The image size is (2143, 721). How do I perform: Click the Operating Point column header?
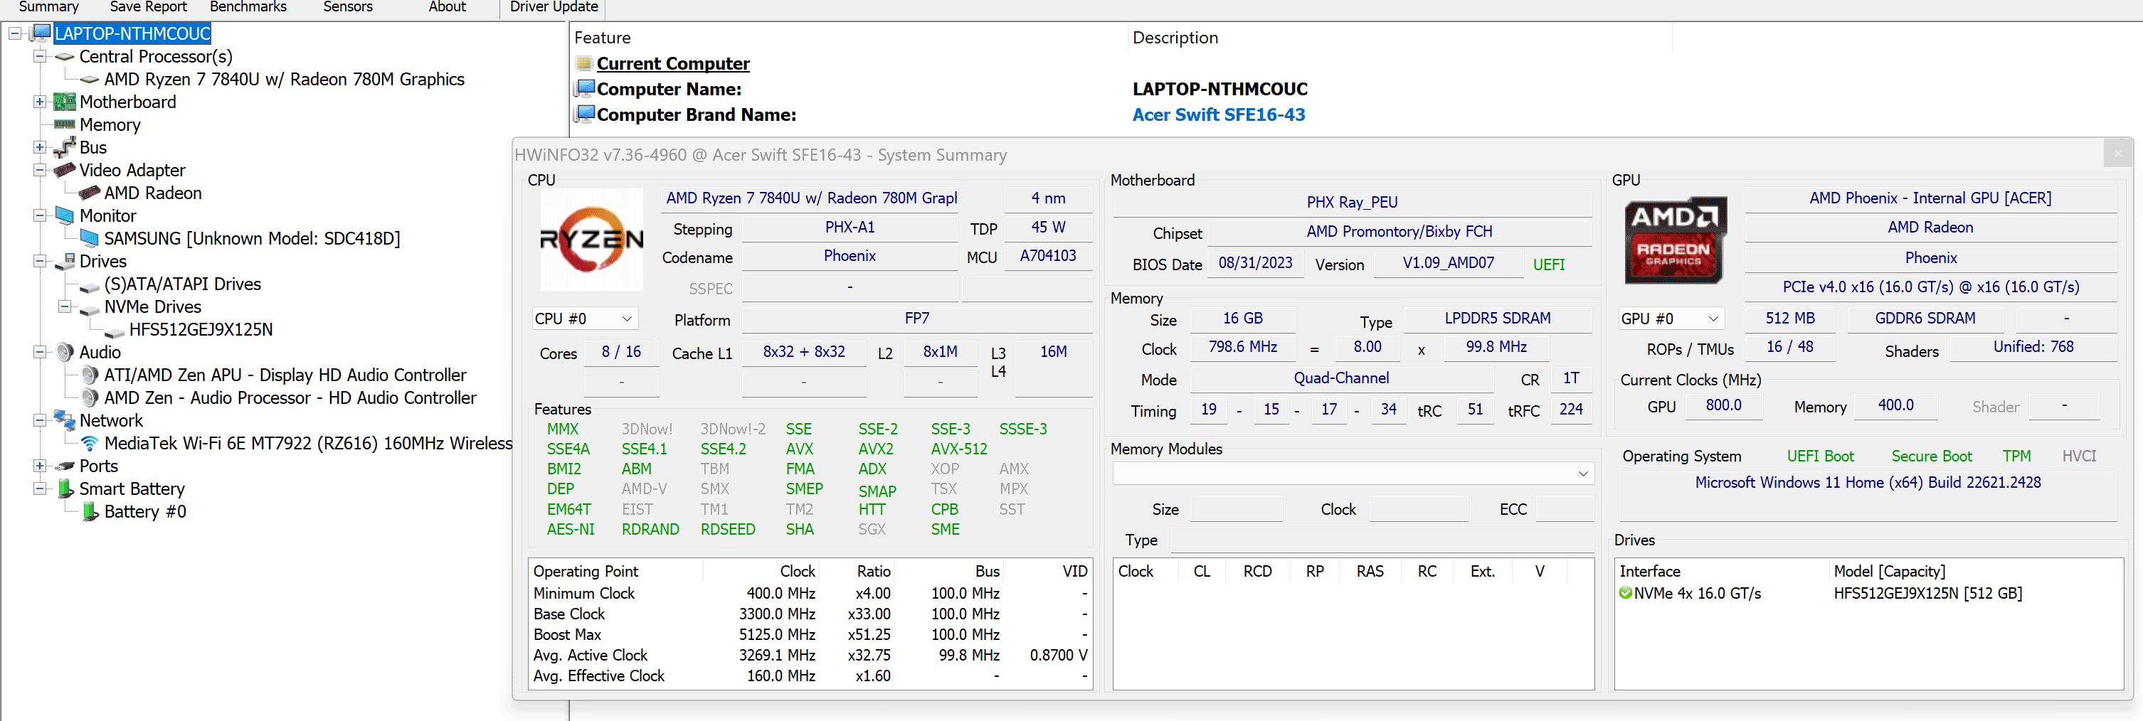(x=586, y=571)
